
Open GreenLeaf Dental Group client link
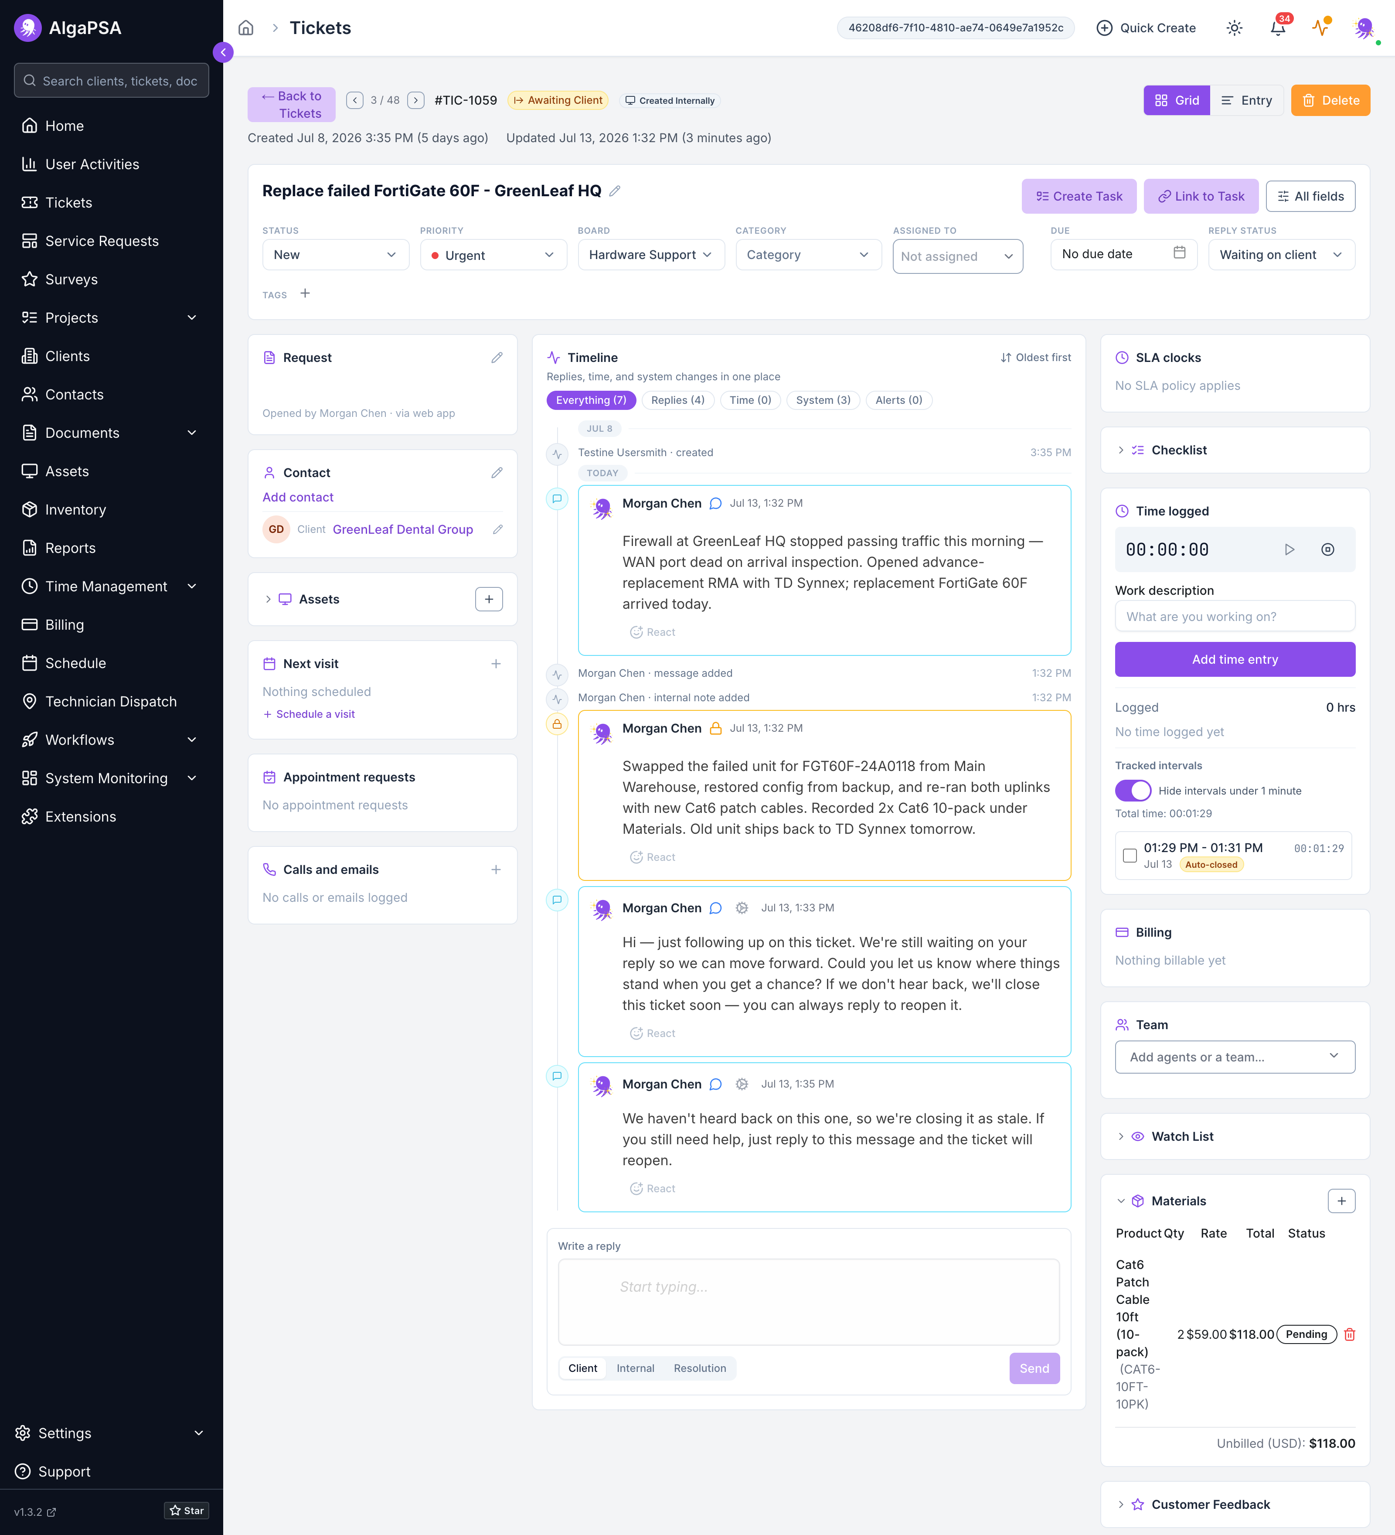pyautogui.click(x=403, y=530)
